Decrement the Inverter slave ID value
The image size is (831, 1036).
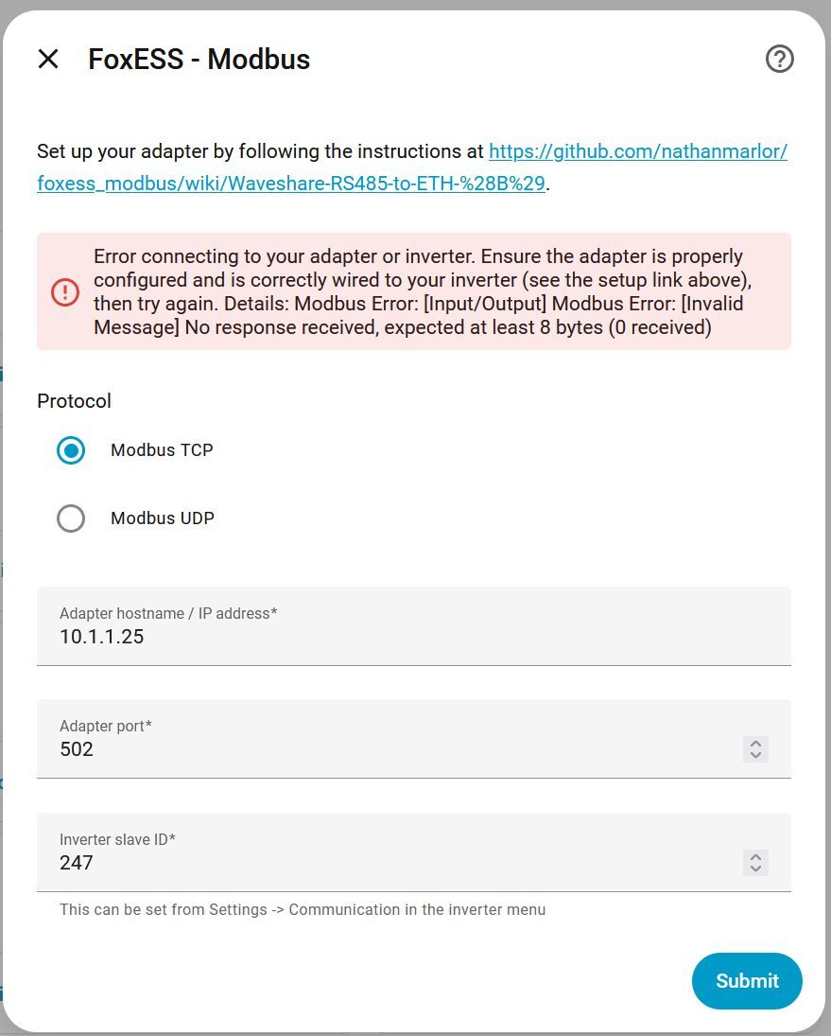[x=755, y=869]
